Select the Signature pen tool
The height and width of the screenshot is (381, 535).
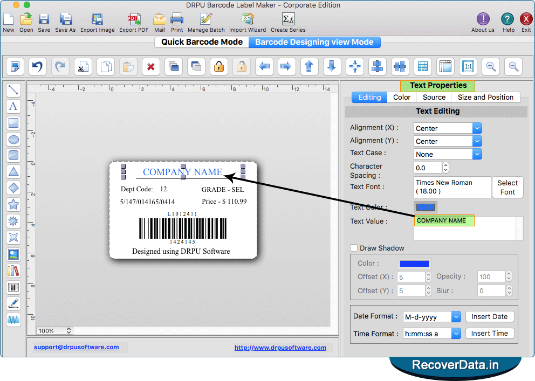(13, 303)
